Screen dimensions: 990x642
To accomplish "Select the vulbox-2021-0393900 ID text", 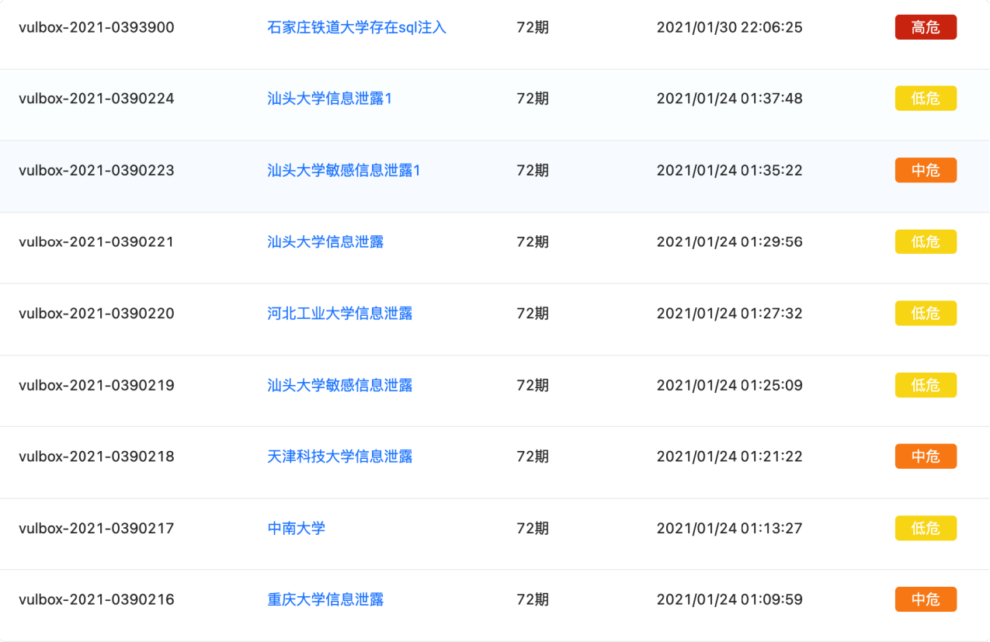I will coord(97,27).
